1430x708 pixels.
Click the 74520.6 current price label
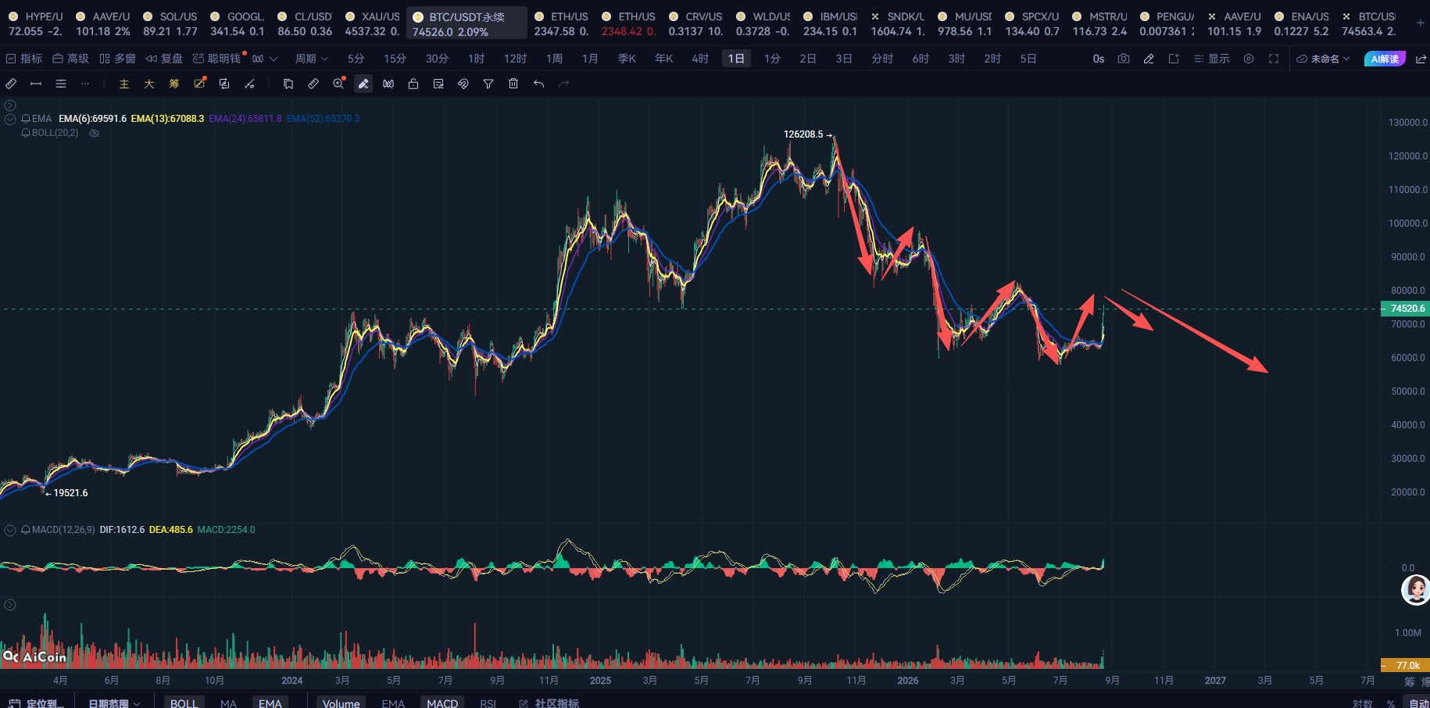(x=1406, y=309)
